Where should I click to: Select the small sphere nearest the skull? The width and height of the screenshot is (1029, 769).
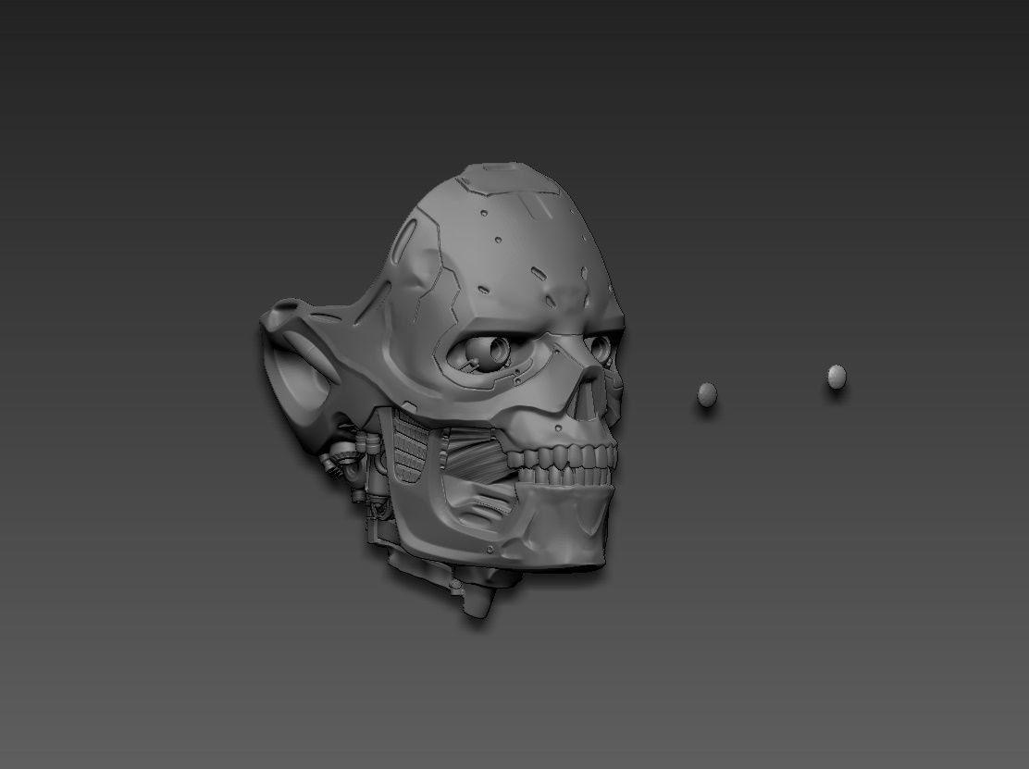(707, 393)
